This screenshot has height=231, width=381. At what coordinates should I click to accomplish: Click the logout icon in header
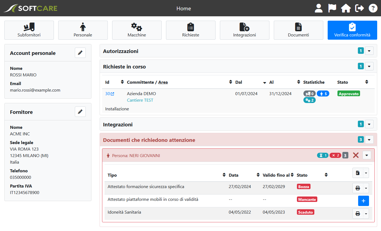point(360,8)
